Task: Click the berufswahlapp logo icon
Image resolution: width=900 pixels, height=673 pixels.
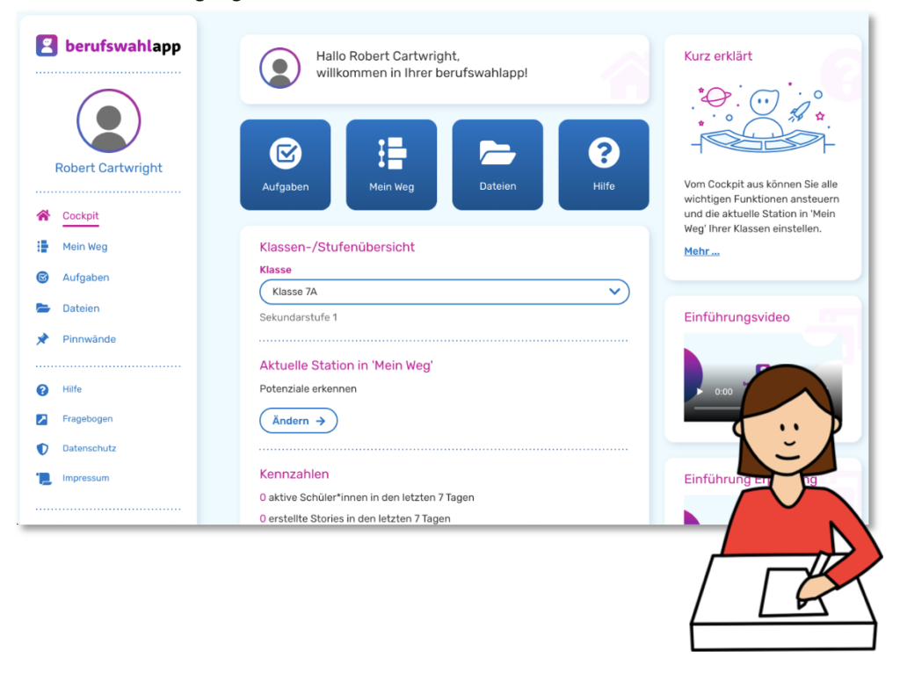Action: (x=47, y=46)
